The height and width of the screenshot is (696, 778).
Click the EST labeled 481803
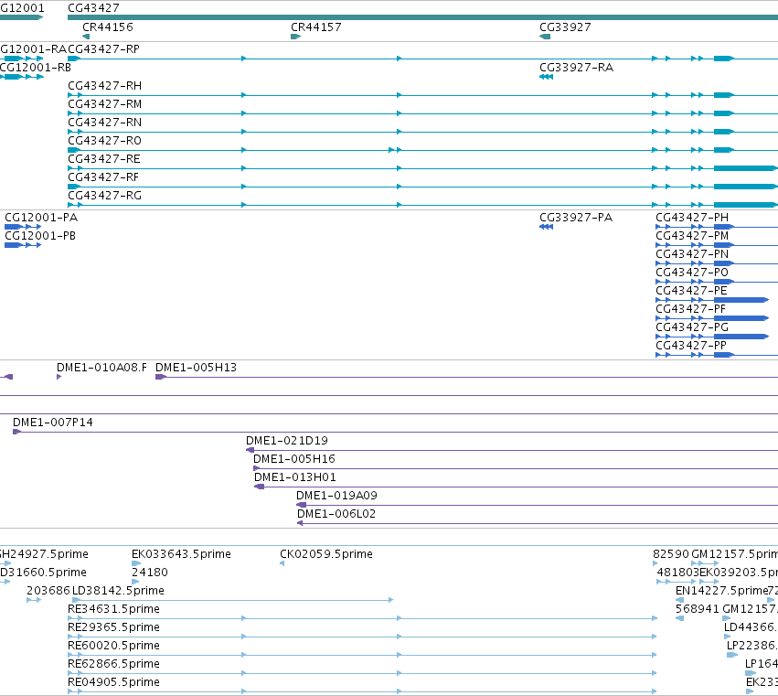coord(677,573)
